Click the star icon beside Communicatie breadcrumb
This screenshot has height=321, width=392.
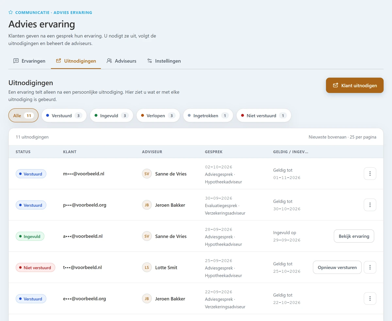[x=11, y=12]
